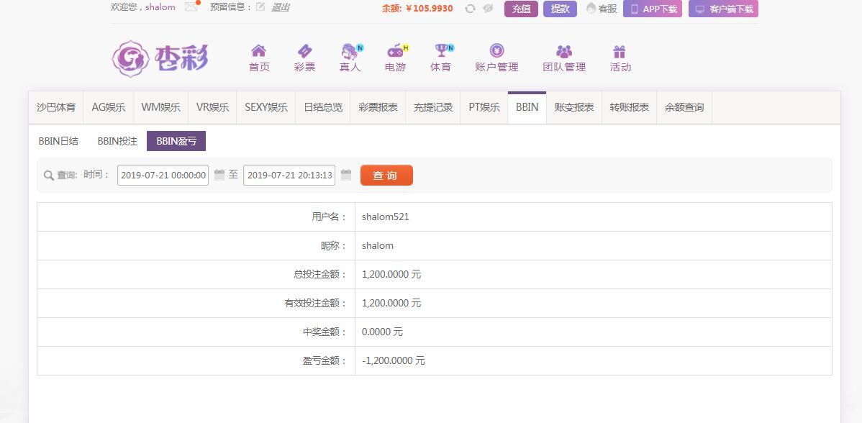
Task: Open the 真人 live casino section
Action: pos(350,58)
